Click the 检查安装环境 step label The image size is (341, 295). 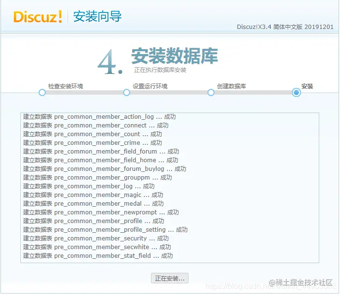pos(66,86)
